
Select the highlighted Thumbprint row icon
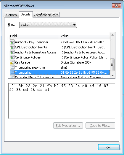pos(12,72)
